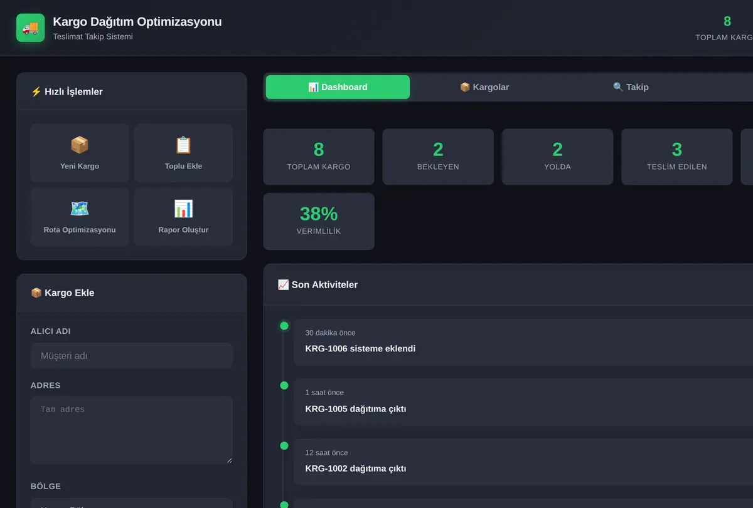Select Rapor Oluştur chart action
This screenshot has height=508, width=753.
pyautogui.click(x=183, y=217)
